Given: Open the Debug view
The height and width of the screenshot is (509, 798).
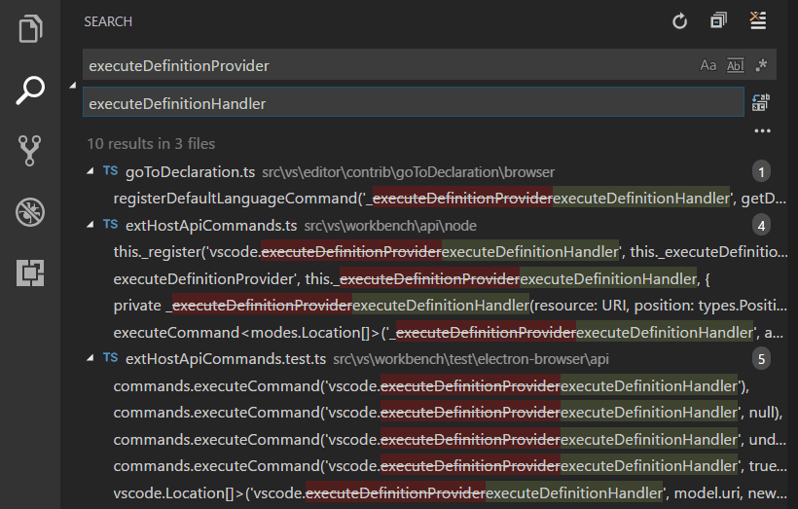Looking at the screenshot, I should [30, 212].
